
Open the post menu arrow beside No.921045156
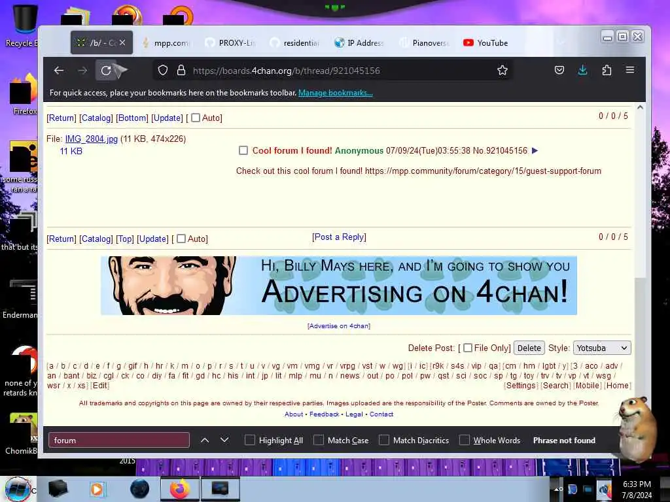point(535,150)
